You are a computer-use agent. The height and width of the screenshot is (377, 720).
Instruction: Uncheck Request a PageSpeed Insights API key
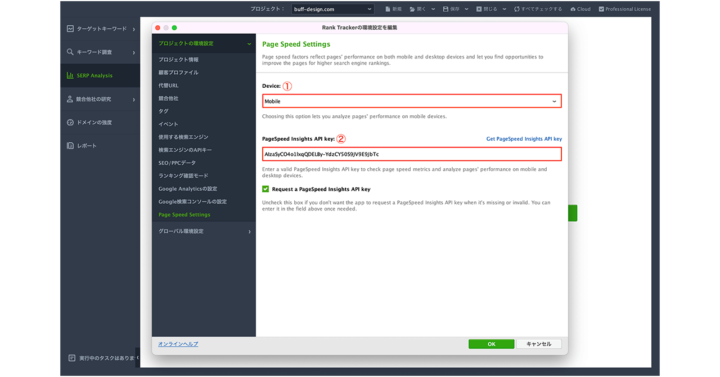pyautogui.click(x=265, y=189)
